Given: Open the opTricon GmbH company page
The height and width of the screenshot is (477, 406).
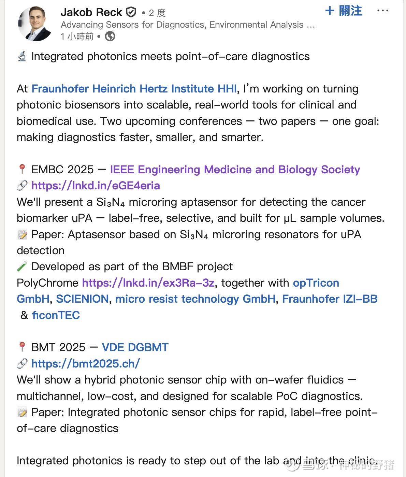Looking at the screenshot, I should [x=178, y=291].
